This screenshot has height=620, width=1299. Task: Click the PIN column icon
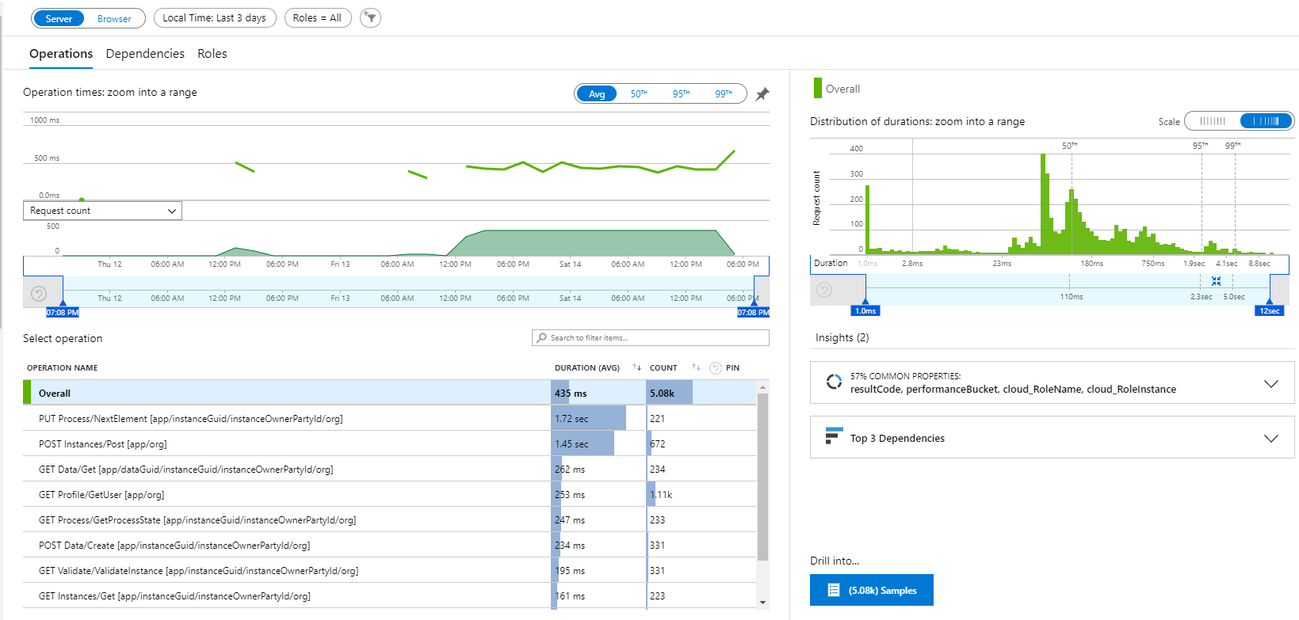coord(716,368)
